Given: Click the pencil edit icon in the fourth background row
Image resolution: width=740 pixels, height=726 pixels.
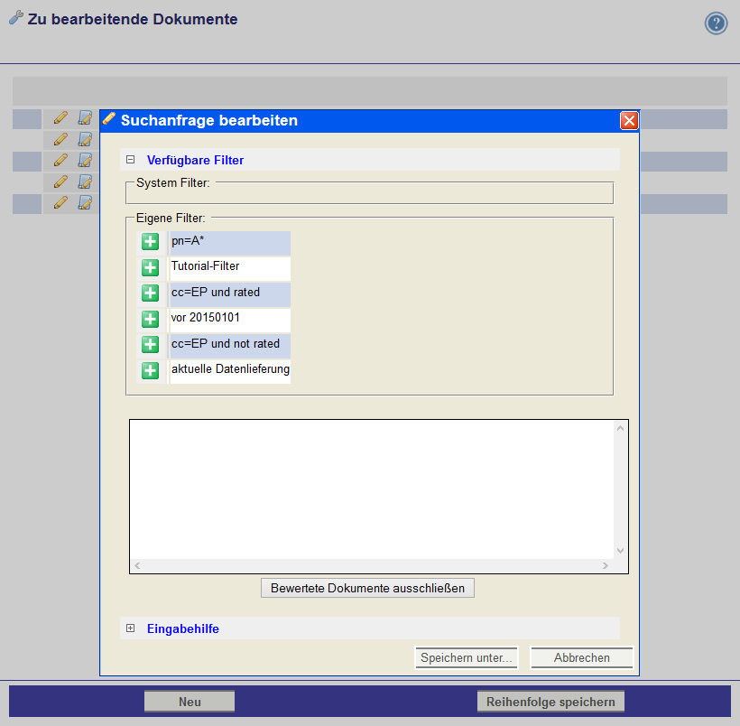Looking at the screenshot, I should (x=60, y=181).
